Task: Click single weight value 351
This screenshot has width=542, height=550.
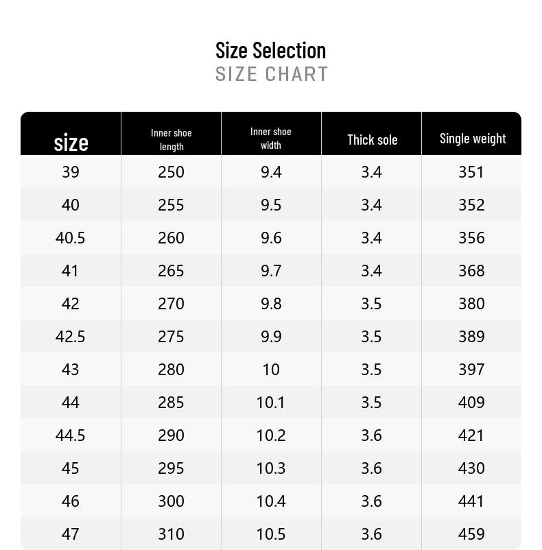Action: pos(471,172)
